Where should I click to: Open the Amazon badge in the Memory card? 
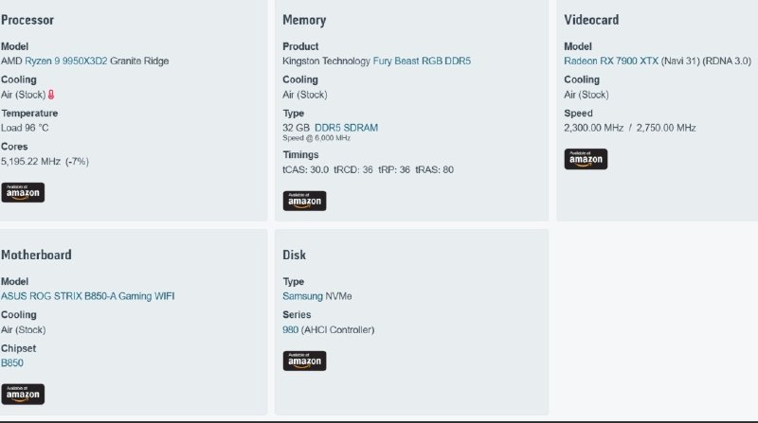pos(304,201)
